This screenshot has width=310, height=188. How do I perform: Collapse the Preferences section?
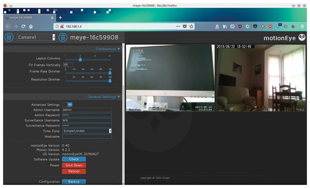(x=108, y=49)
